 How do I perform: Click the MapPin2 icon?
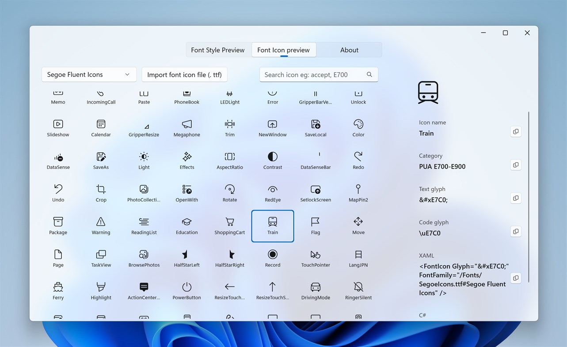358,194
